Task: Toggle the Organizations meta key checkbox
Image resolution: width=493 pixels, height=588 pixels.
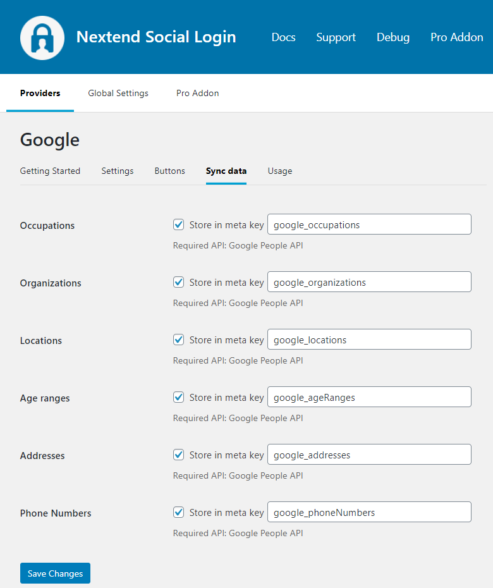Action: pyautogui.click(x=179, y=282)
